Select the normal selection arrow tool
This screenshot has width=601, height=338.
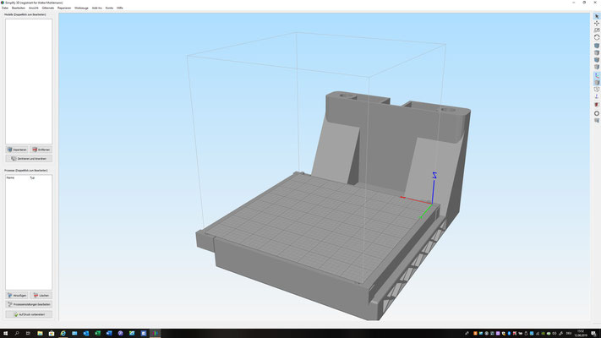click(597, 16)
